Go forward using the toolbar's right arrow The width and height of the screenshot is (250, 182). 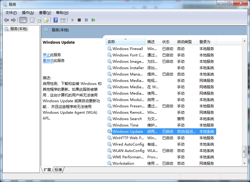pos(13,20)
